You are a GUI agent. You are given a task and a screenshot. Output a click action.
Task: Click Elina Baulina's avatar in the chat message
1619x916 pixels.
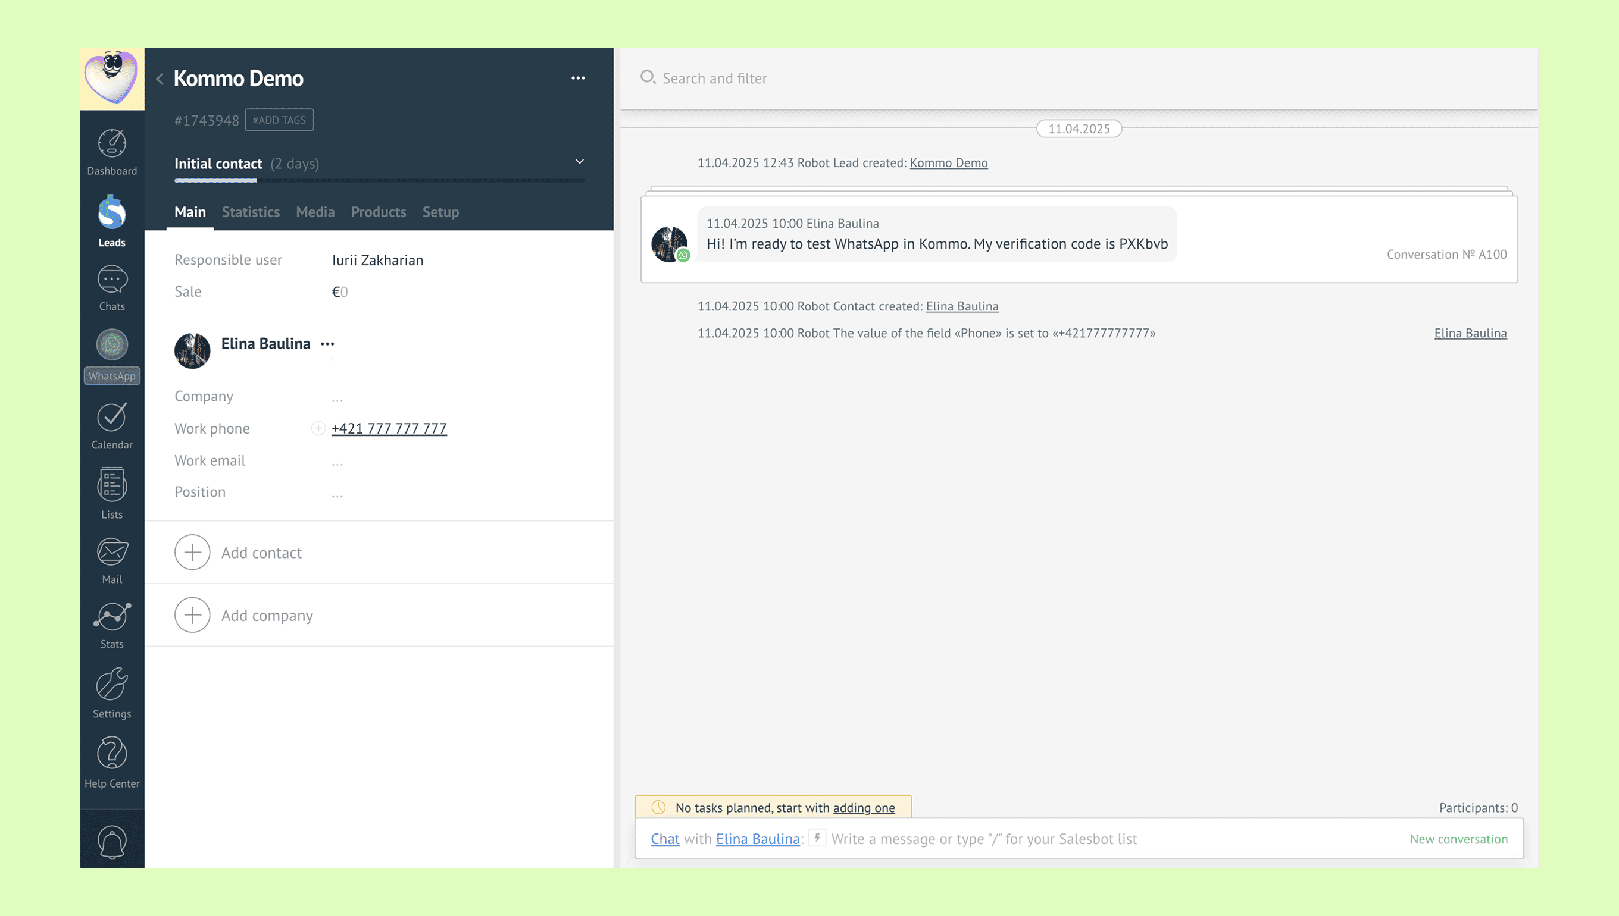pyautogui.click(x=670, y=244)
